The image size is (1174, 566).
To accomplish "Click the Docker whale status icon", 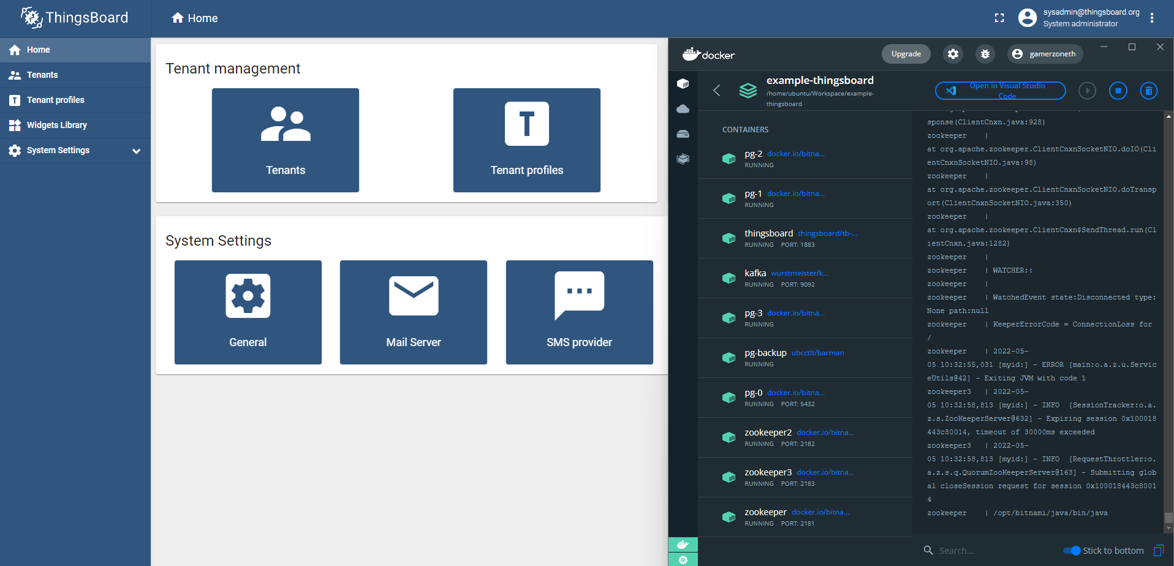I will coord(683,545).
